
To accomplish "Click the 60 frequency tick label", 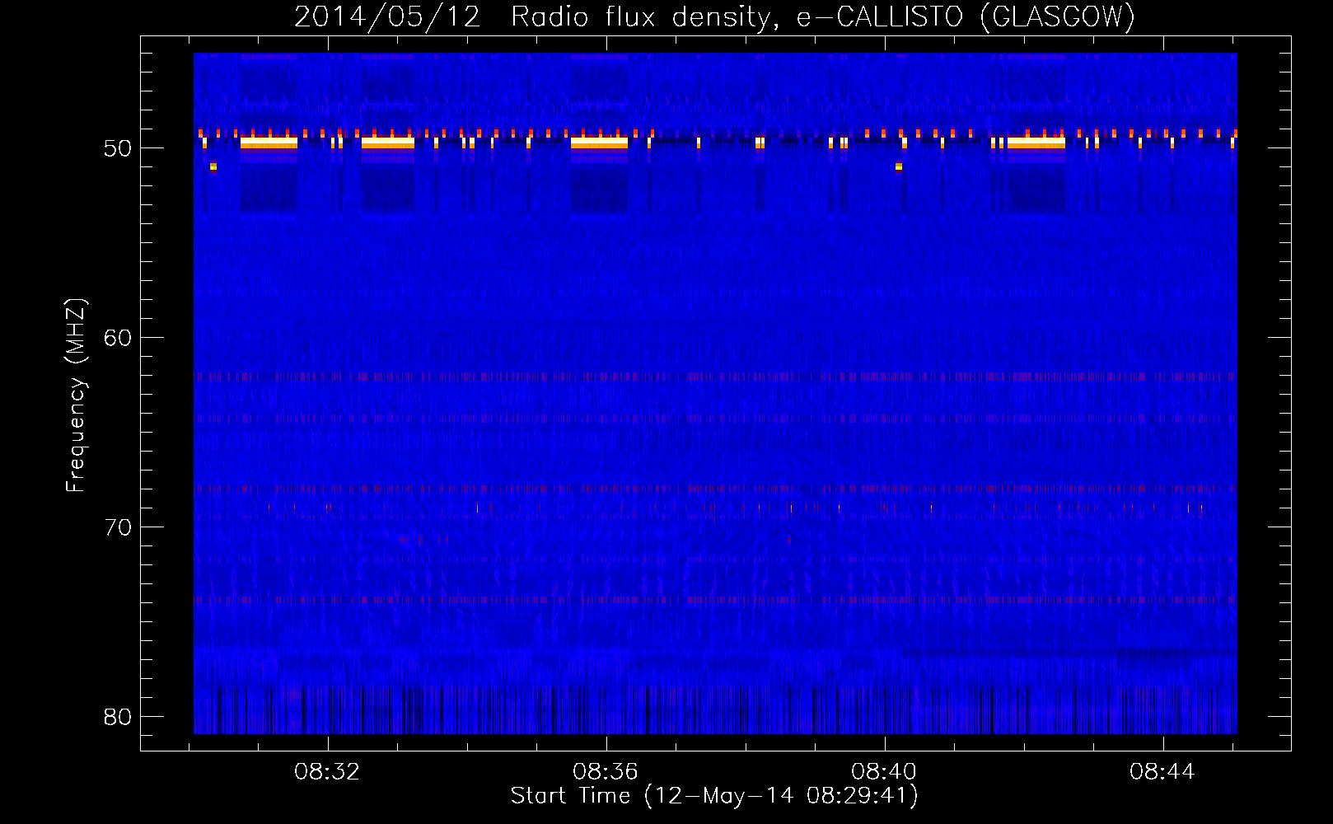I will click(x=118, y=338).
